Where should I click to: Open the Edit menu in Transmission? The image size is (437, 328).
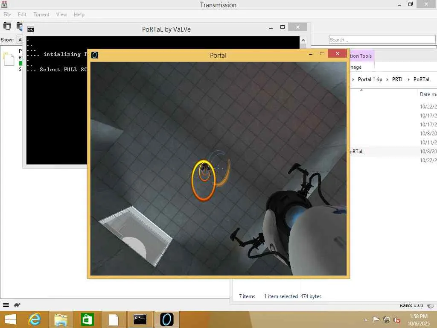click(22, 15)
